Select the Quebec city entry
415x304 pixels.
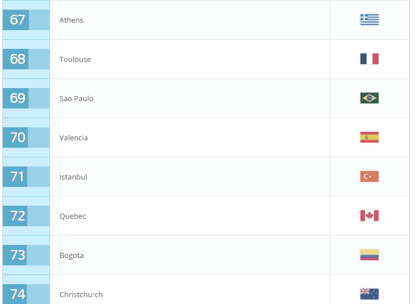point(73,216)
